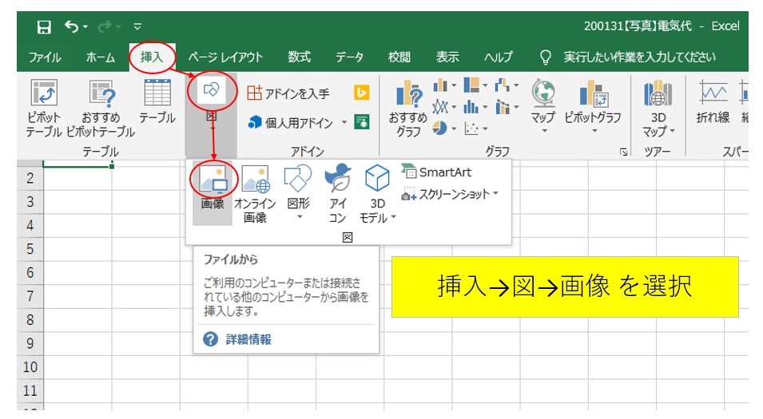
Task: Switch to the ページ レイアウト tab
Action: click(x=225, y=57)
